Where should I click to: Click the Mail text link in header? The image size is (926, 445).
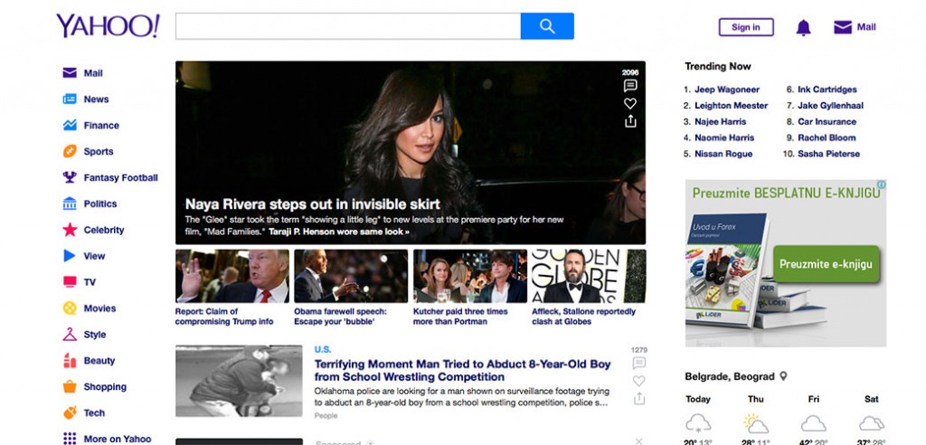pyautogui.click(x=866, y=27)
